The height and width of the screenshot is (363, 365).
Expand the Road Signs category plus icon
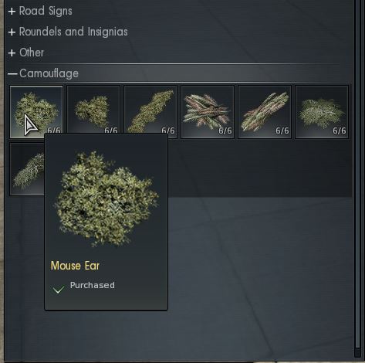[x=12, y=12]
